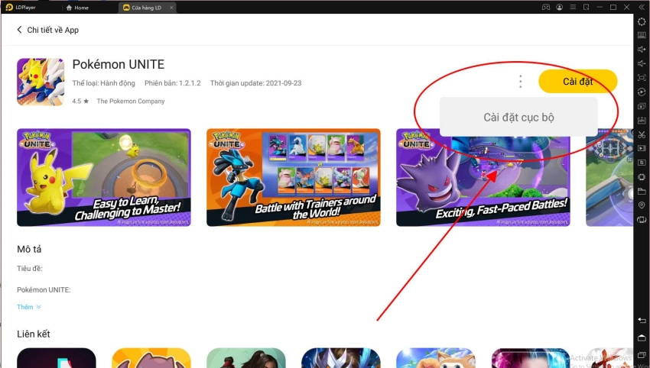The width and height of the screenshot is (650, 368).
Task: Click the mini-window icon in title bar
Action: click(587, 8)
